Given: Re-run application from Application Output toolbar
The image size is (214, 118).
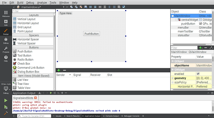Looking at the screenshot, I should [x=51, y=93].
